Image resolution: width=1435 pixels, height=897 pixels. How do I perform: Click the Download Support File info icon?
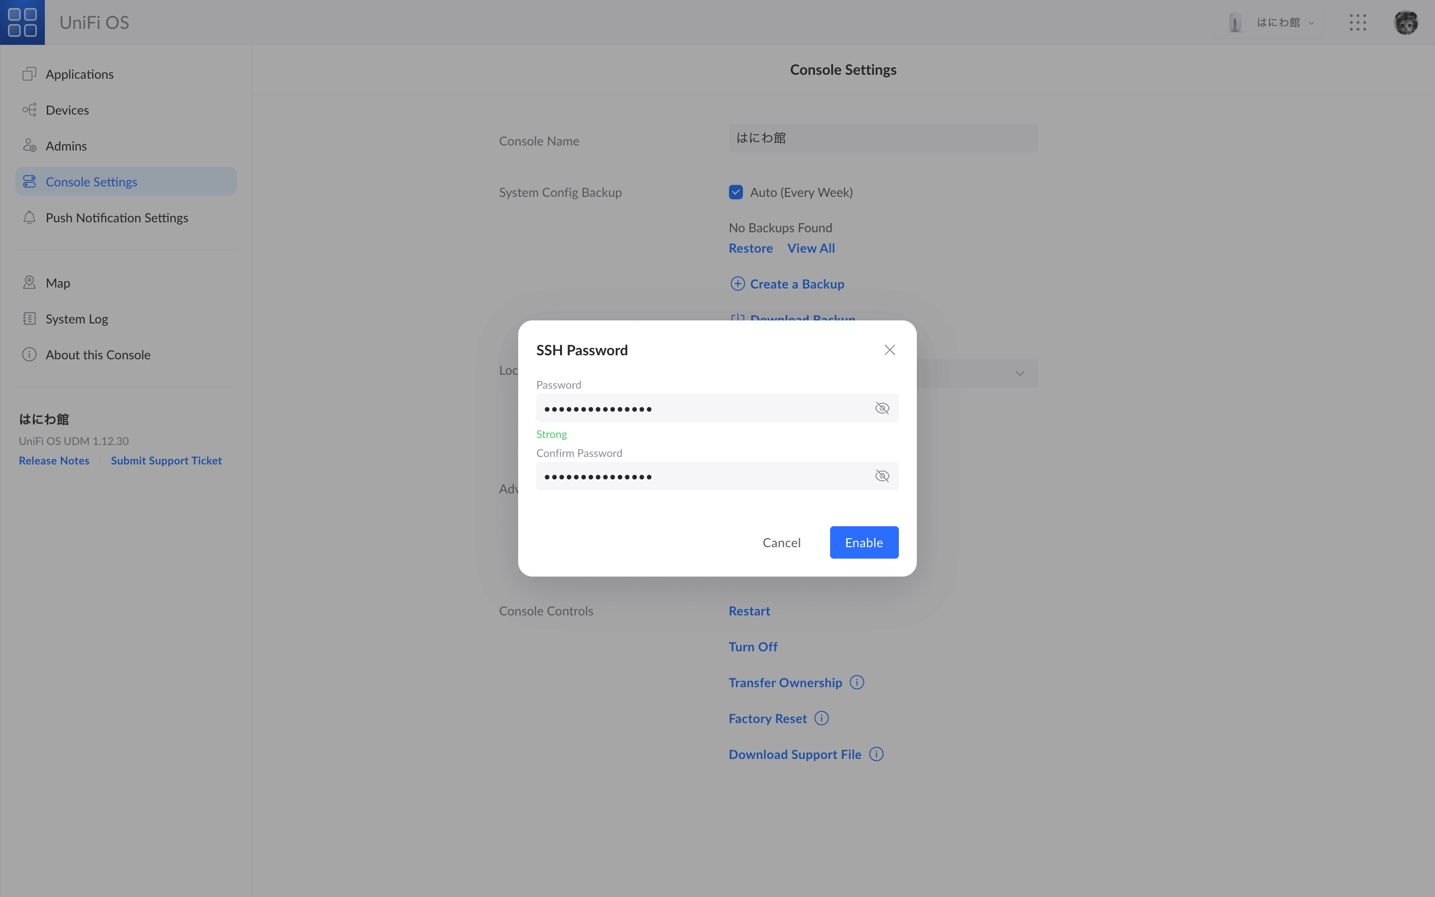(x=876, y=754)
